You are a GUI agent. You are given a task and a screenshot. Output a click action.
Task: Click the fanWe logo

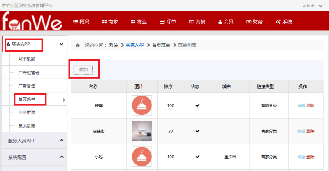coord(32,21)
